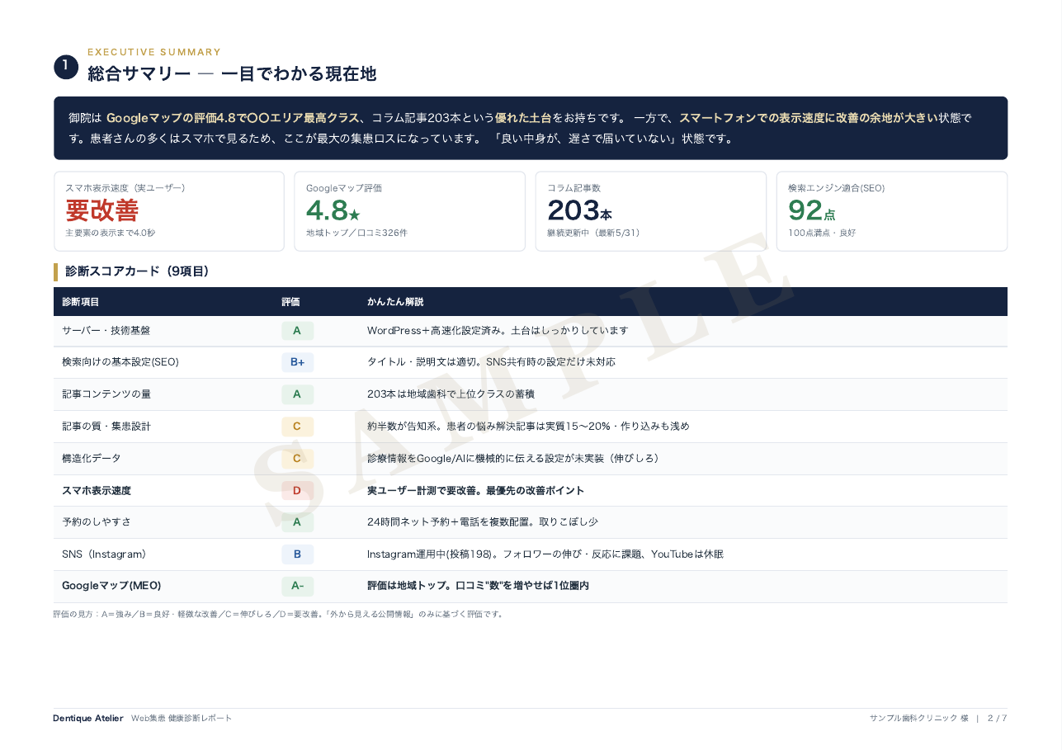Click the C grade badge for 記事の質・集患設計
The image size is (1062, 750).
coord(297,427)
